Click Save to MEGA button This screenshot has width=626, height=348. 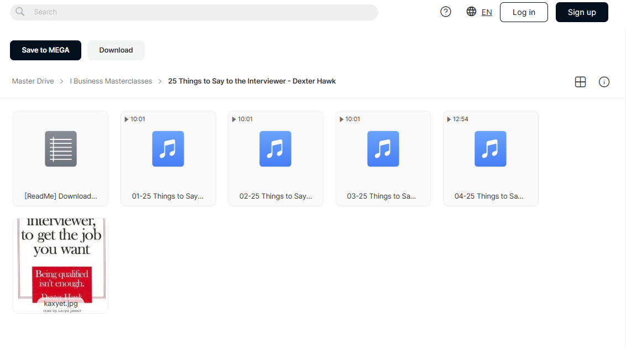tap(45, 50)
